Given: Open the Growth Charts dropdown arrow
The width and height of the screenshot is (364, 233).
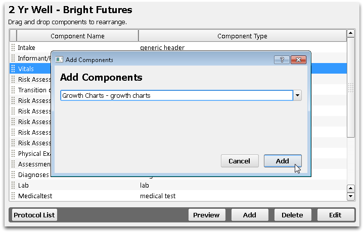Looking at the screenshot, I should 297,95.
